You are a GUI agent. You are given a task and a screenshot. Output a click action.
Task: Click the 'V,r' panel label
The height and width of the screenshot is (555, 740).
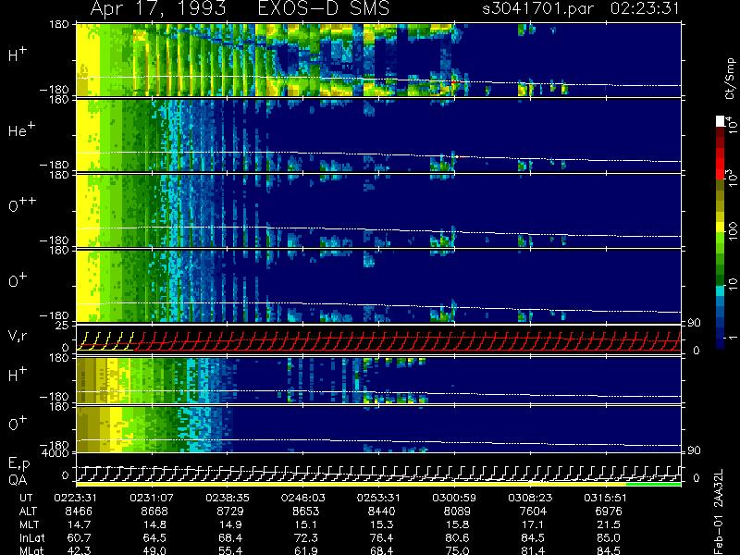(18, 336)
